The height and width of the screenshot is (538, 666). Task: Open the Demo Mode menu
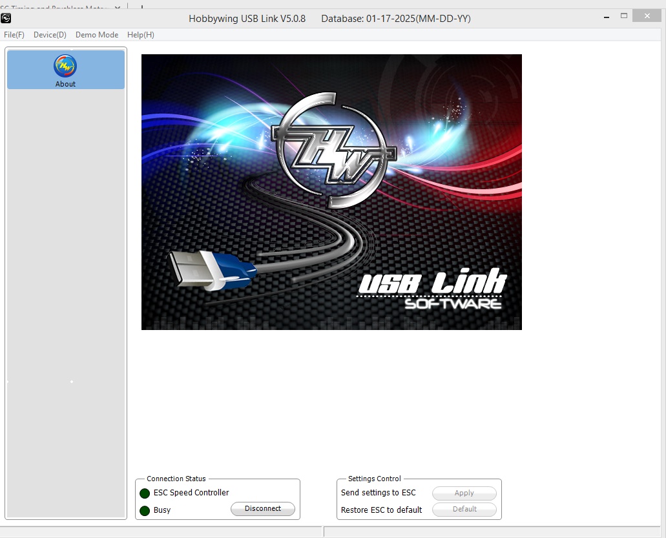click(97, 35)
